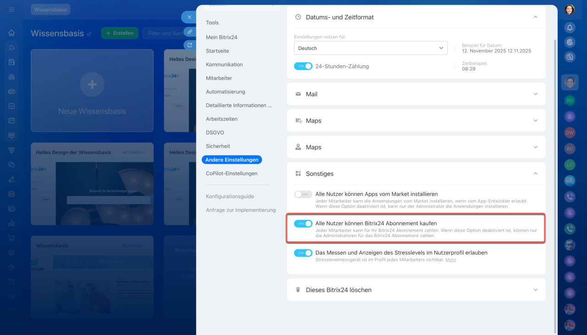Open the hamburger menu icon

pyautogui.click(x=11, y=9)
